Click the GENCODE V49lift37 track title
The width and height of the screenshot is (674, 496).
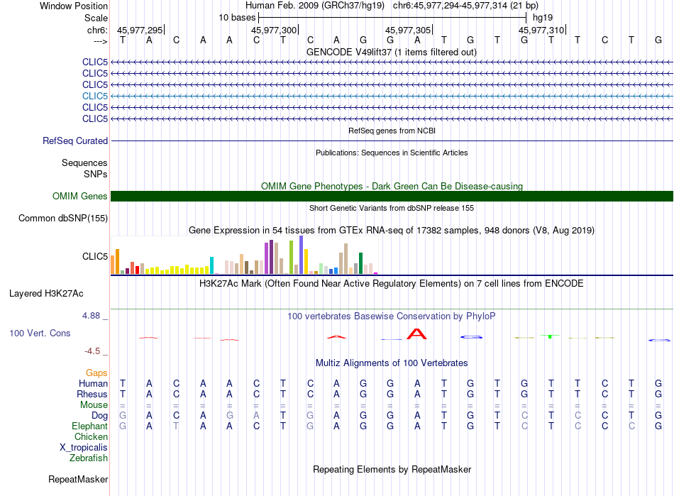(392, 52)
